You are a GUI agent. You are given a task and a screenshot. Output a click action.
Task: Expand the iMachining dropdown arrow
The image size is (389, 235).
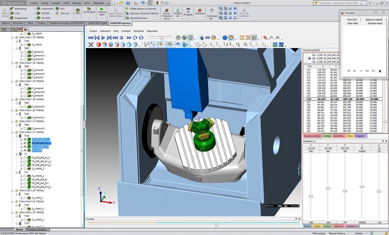pyautogui.click(x=35, y=9)
